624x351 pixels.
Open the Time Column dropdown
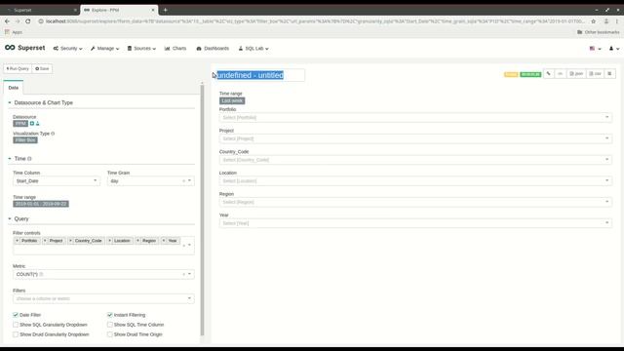point(57,181)
